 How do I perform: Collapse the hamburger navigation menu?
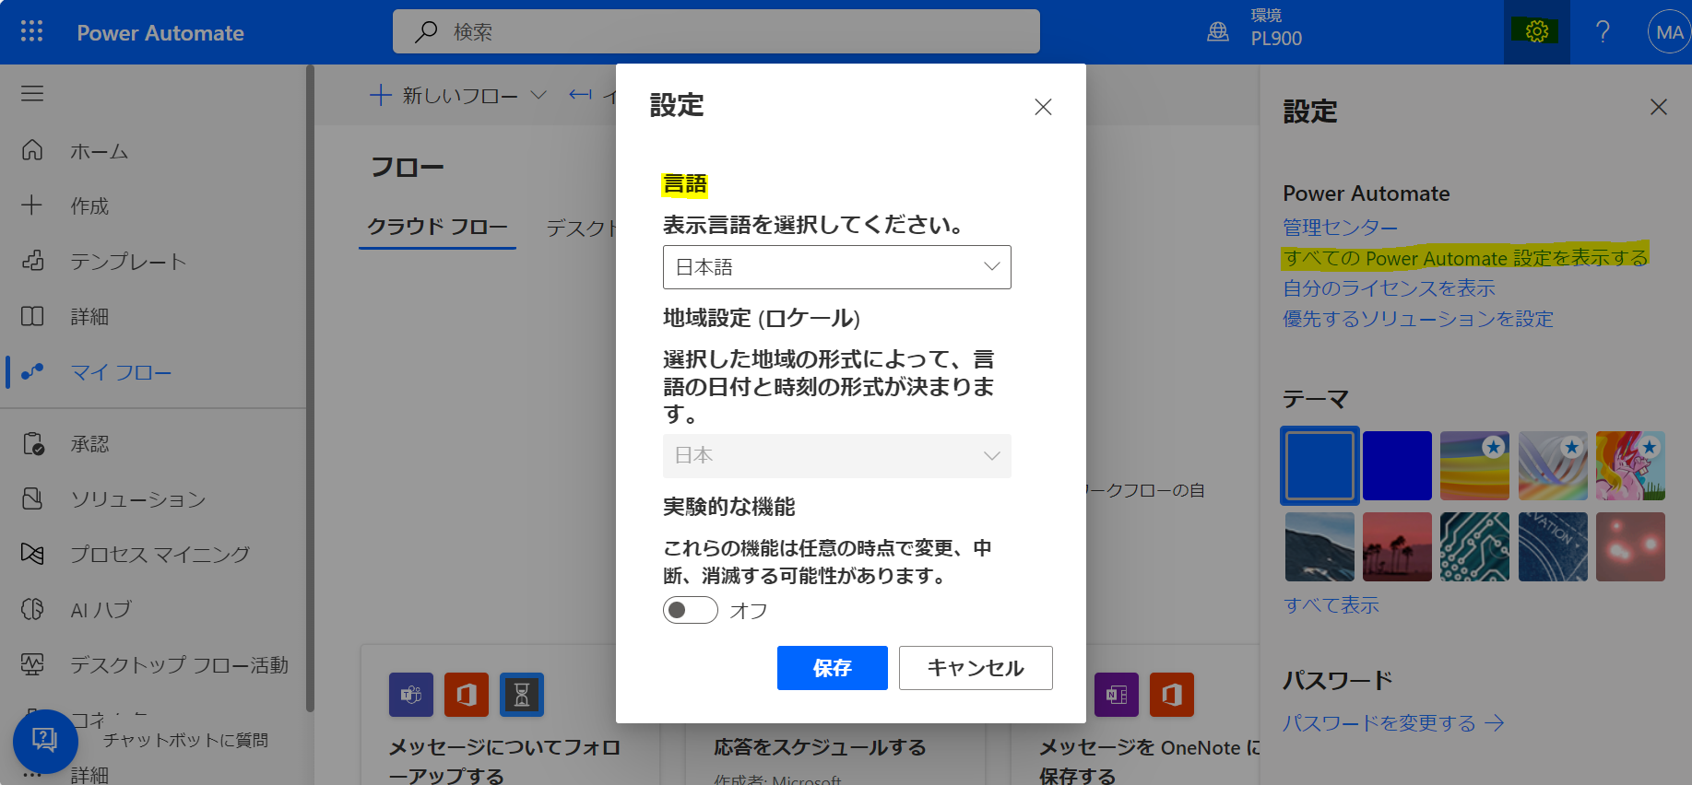tap(32, 93)
